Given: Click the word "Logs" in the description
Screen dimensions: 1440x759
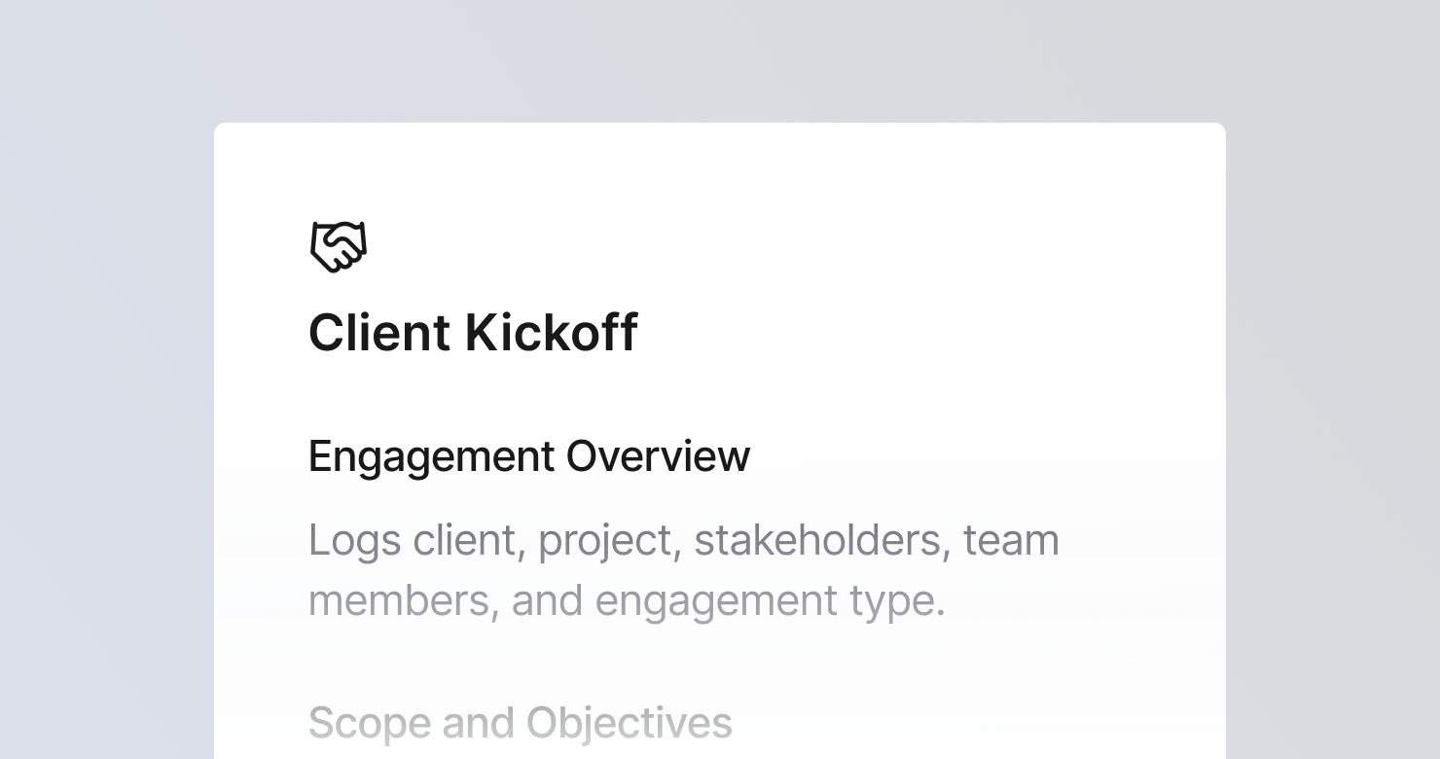Looking at the screenshot, I should click(x=354, y=541).
